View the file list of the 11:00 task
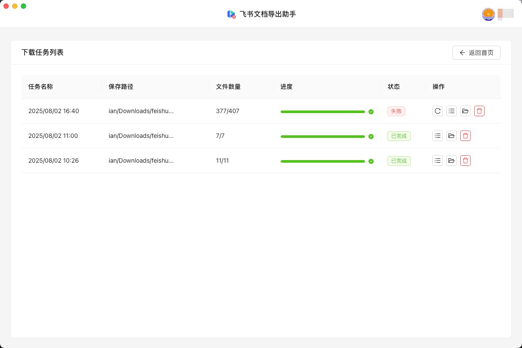The image size is (522, 348). (x=438, y=136)
